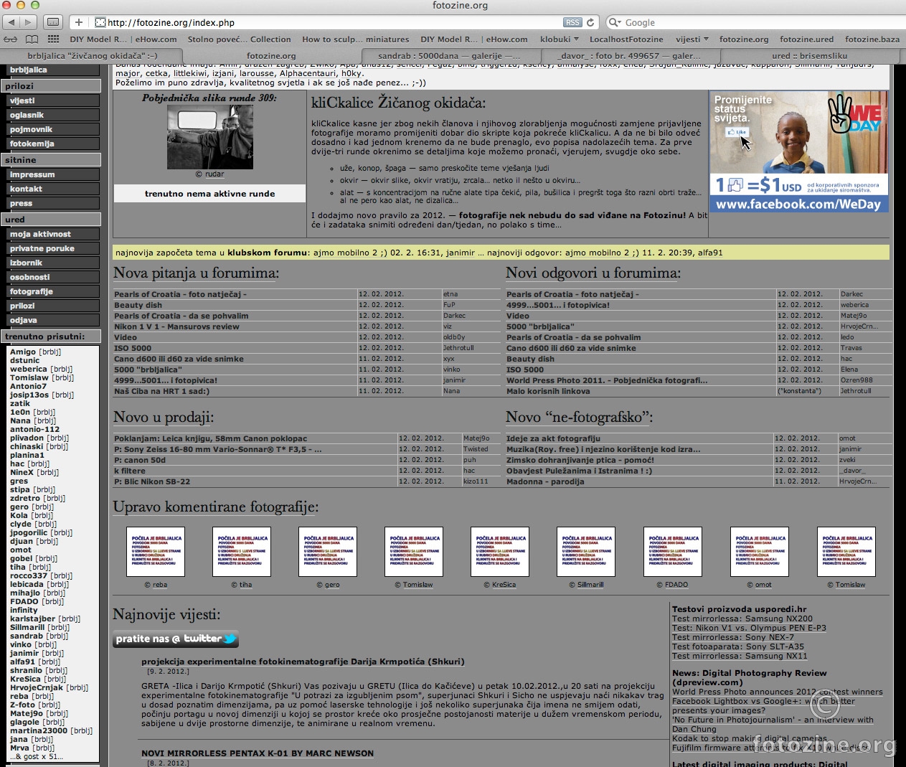The image size is (906, 767).
Task: Open 'osobnosti' in the sidebar
Action: pyautogui.click(x=54, y=278)
